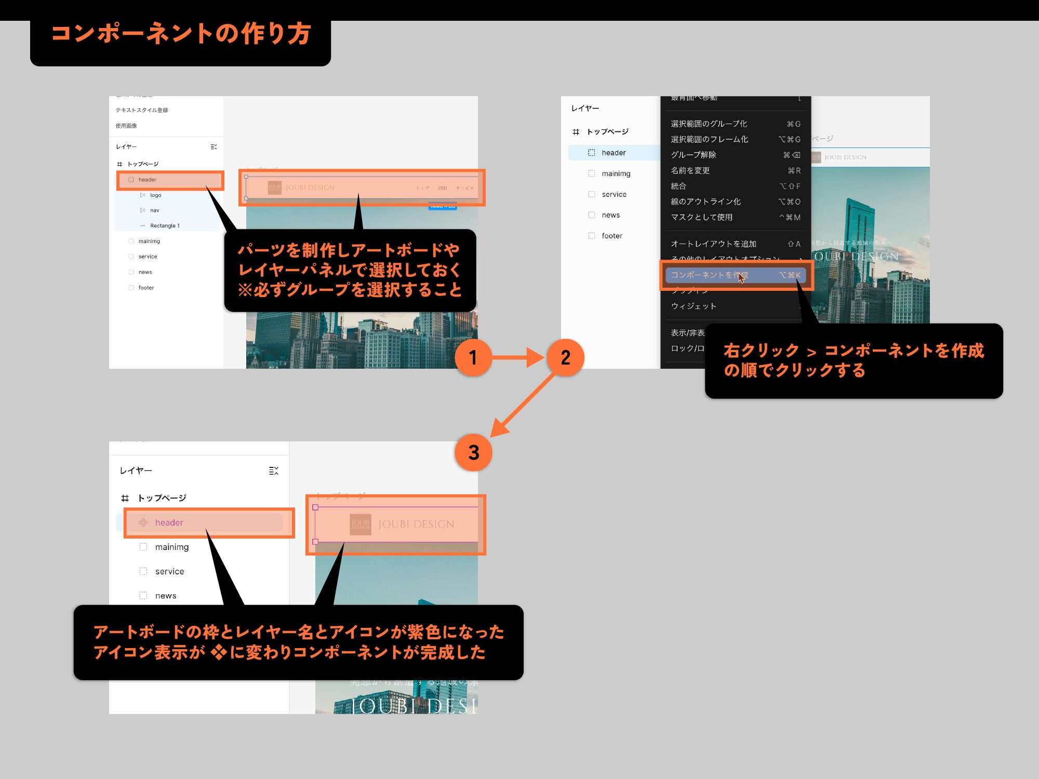Click the frame icon beside トップページ, first screenshot

tap(120, 164)
